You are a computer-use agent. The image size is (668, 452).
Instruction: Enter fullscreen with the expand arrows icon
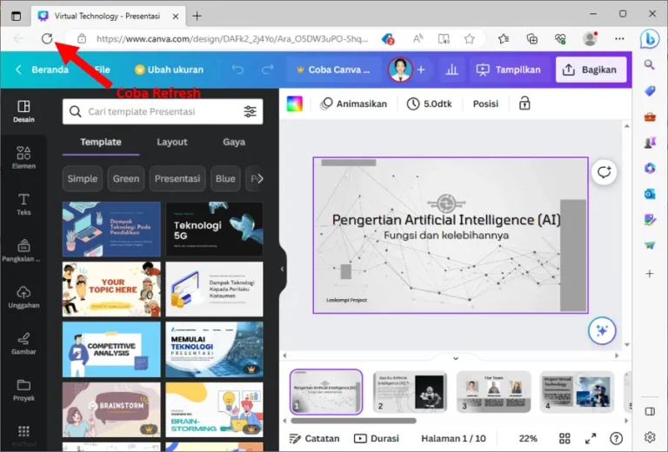[x=591, y=438]
